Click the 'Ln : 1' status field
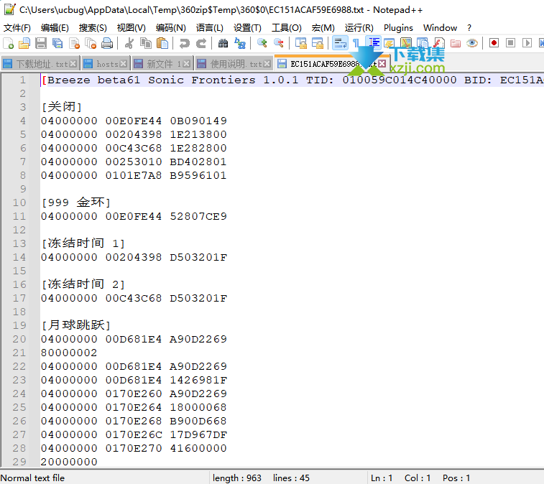Viewport: 544px width, 484px height. tap(382, 478)
